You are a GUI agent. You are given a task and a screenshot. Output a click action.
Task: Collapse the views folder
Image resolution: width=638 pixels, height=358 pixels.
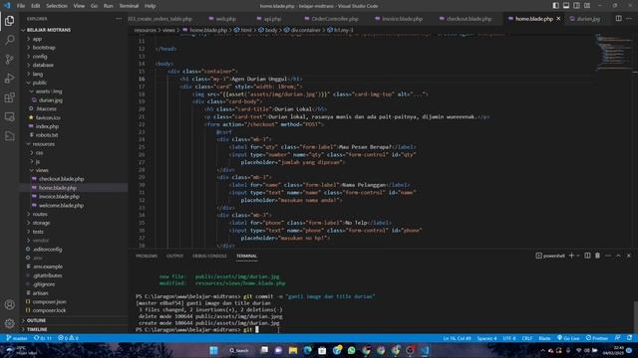click(42, 170)
